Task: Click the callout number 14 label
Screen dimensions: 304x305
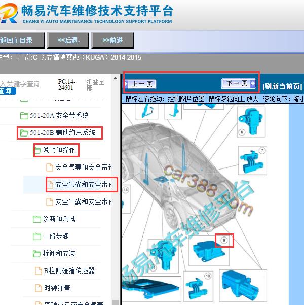Action: point(126,190)
